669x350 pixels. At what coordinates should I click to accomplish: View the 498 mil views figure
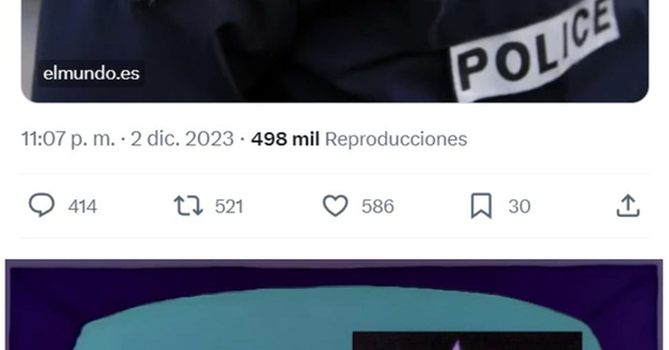pos(285,139)
